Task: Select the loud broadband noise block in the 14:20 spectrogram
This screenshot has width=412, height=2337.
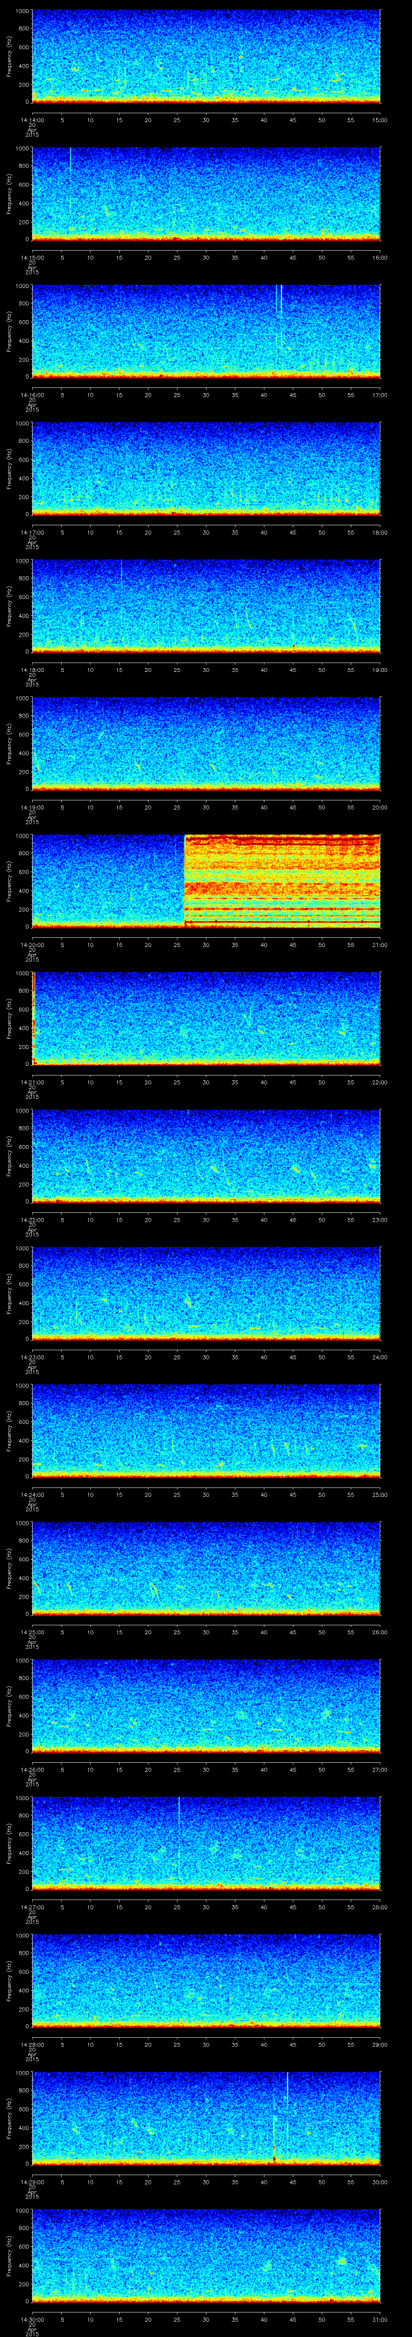Action: [282, 880]
